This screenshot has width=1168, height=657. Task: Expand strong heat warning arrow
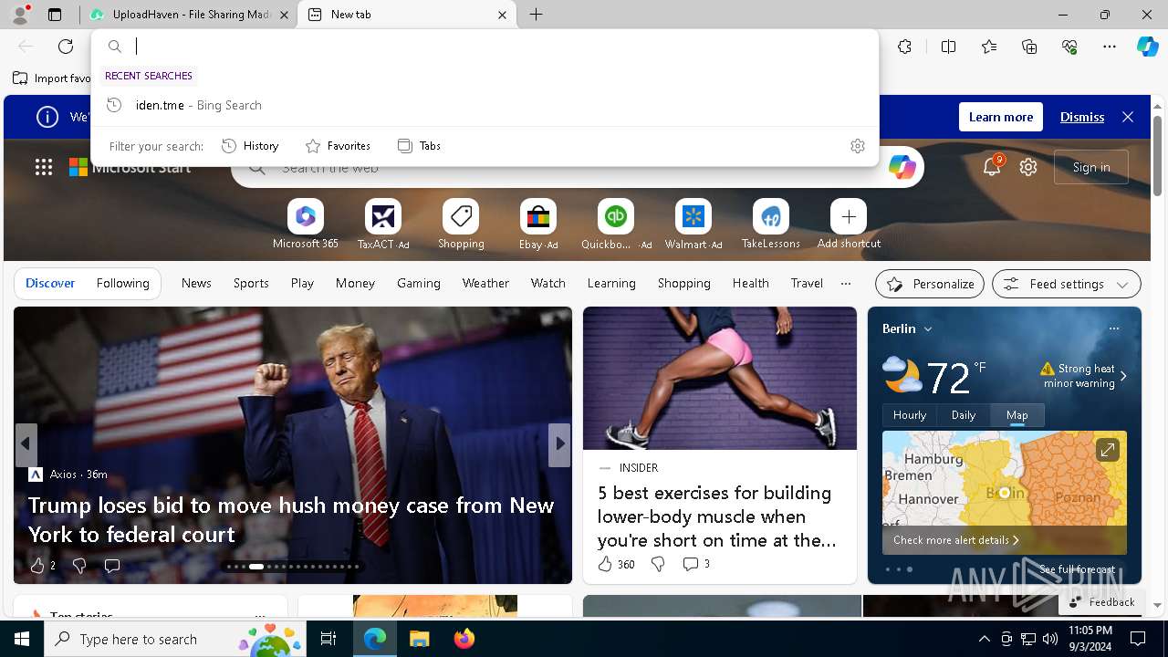(x=1123, y=376)
